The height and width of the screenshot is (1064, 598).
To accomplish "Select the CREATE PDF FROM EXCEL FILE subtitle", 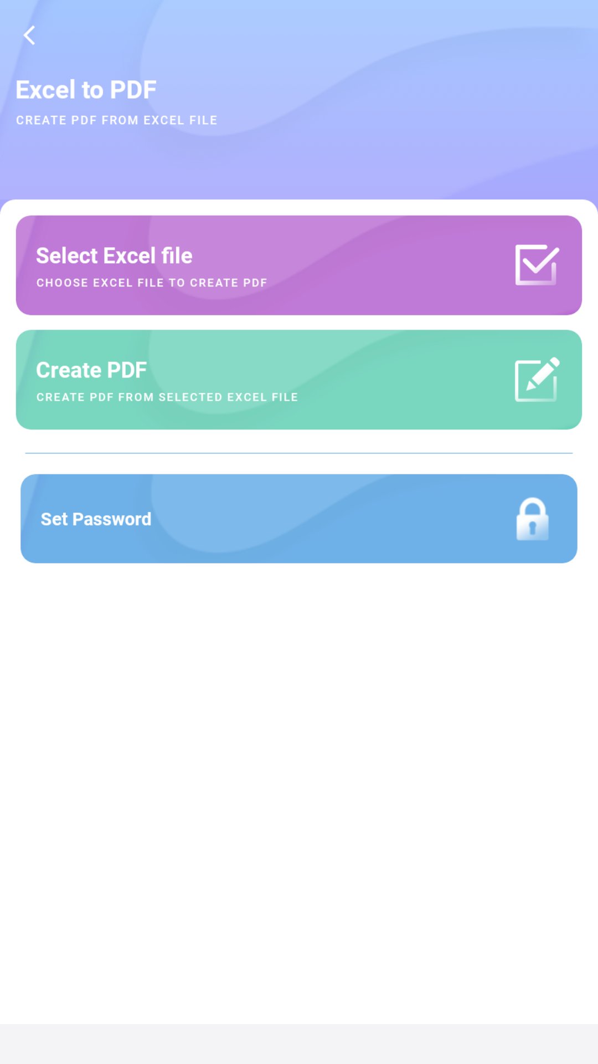I will (x=116, y=120).
